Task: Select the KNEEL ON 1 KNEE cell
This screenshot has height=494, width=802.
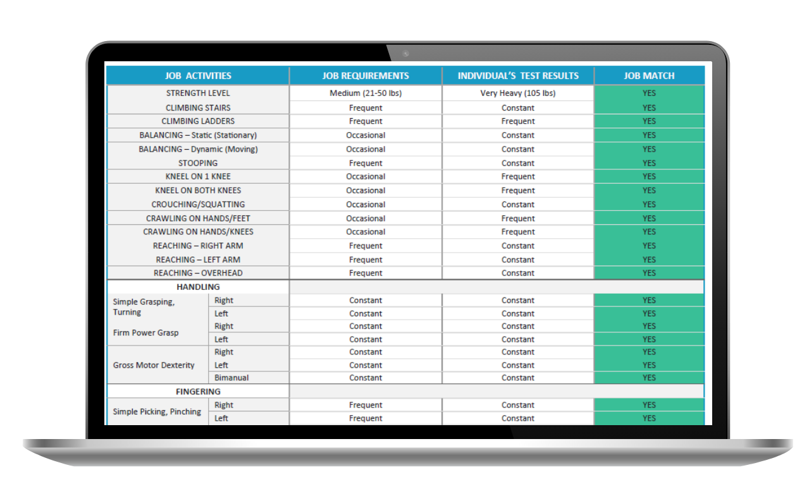Action: (x=198, y=177)
